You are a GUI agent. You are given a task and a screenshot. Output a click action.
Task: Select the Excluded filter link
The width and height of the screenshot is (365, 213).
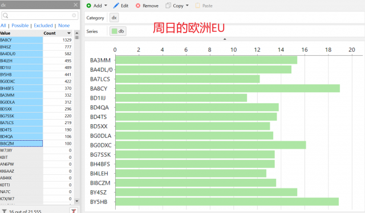point(43,26)
